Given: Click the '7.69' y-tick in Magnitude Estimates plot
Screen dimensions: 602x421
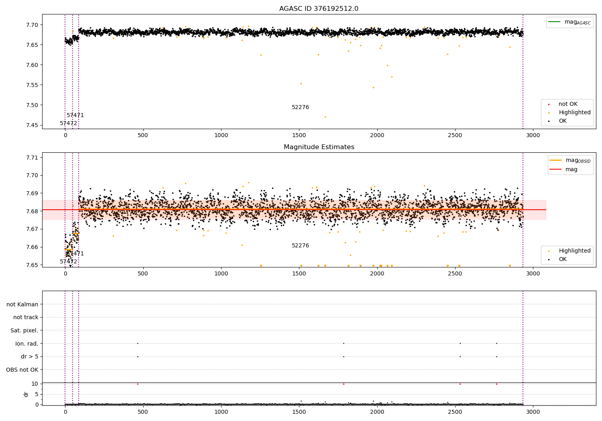Looking at the screenshot, I should click(x=32, y=193).
